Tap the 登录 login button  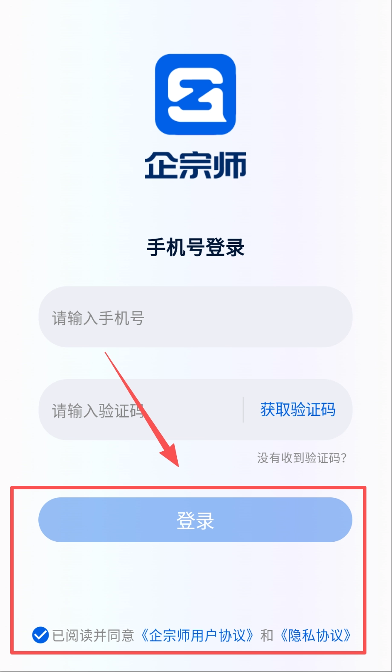(196, 520)
